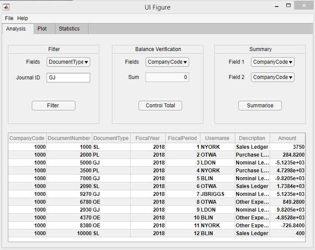Select fiscal period 10 cell
This screenshot has width=315, height=250.
click(x=183, y=218)
